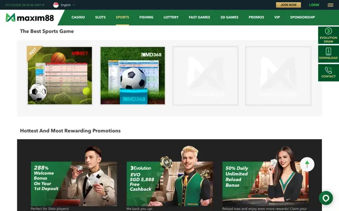Open the FISHING menu
The image size is (339, 211).
pos(146,17)
